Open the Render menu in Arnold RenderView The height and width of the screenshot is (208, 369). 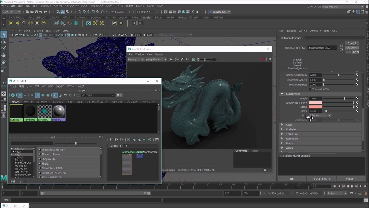point(159,54)
